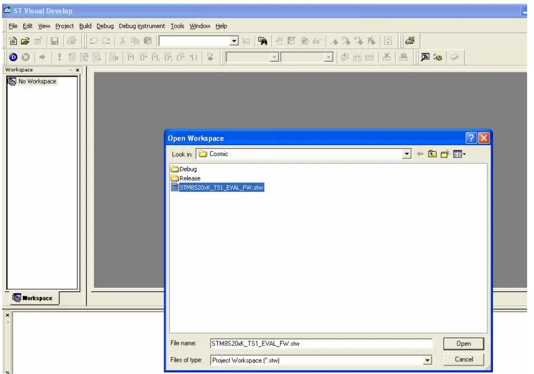Click the Find in files binoculars icon
Image resolution: width=534 pixels, height=374 pixels.
tap(263, 41)
